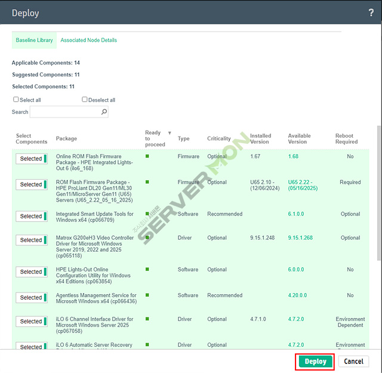This screenshot has width=382, height=373.
Task: Click the search magnifier icon
Action: coord(104,112)
